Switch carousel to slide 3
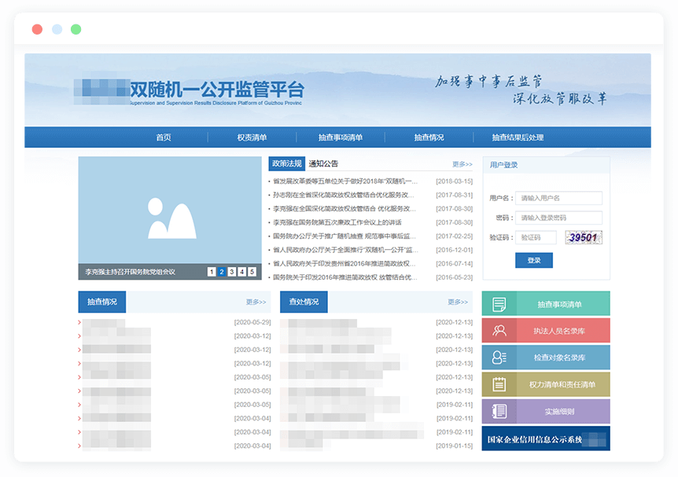The height and width of the screenshot is (477, 678). (232, 272)
